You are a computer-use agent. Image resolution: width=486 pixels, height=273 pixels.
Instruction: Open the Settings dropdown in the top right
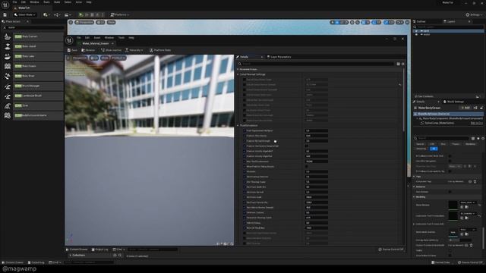click(474, 14)
